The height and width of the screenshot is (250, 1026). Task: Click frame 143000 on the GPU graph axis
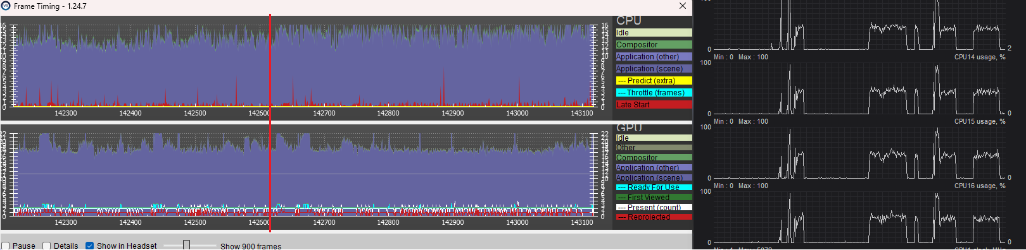pyautogui.click(x=517, y=223)
